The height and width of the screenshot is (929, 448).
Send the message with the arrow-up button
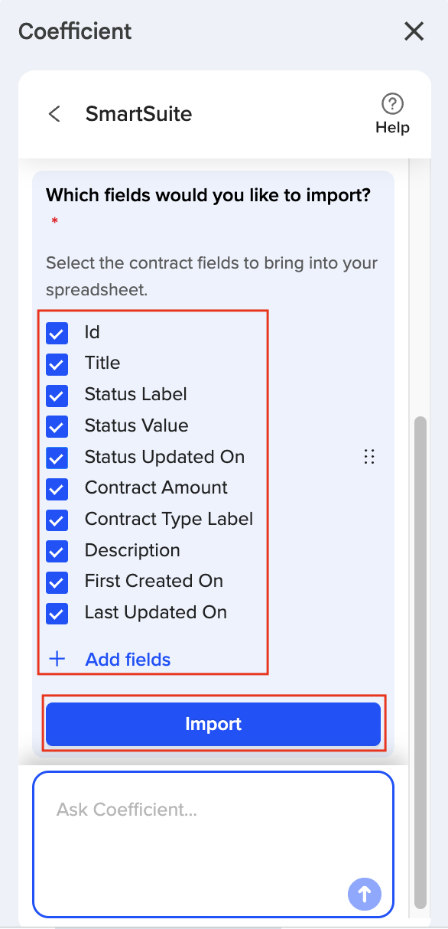point(365,893)
